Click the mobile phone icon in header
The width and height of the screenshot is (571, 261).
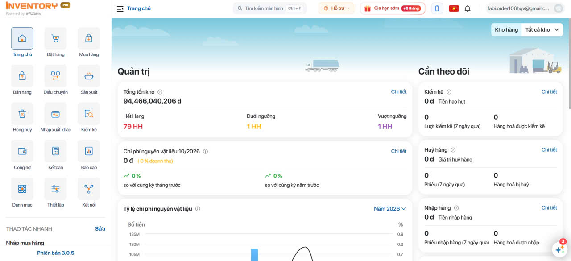(437, 8)
